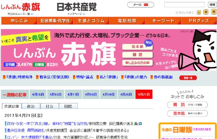Switch to the 赤旗記事 tab
This screenshot has width=217, height=139.
point(12,106)
